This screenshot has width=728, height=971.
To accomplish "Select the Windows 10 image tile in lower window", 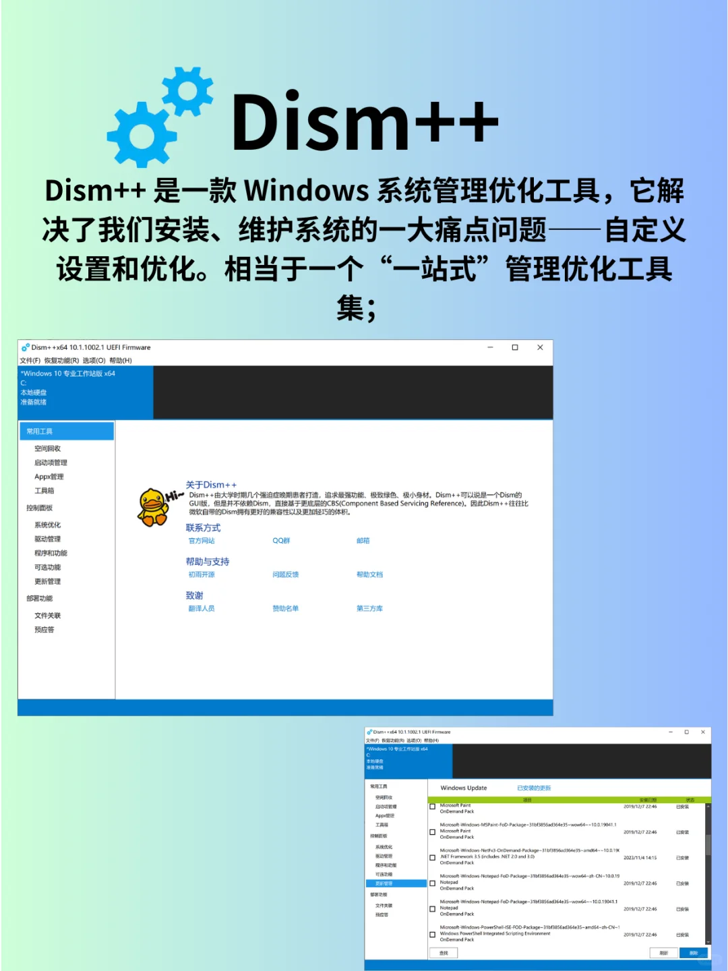I will point(408,761).
